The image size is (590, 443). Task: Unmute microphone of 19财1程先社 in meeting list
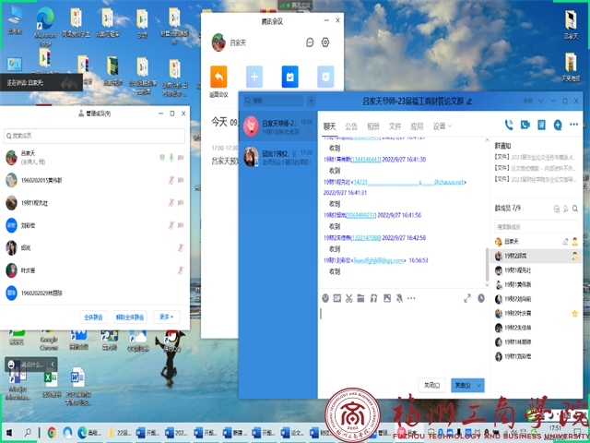click(x=171, y=203)
